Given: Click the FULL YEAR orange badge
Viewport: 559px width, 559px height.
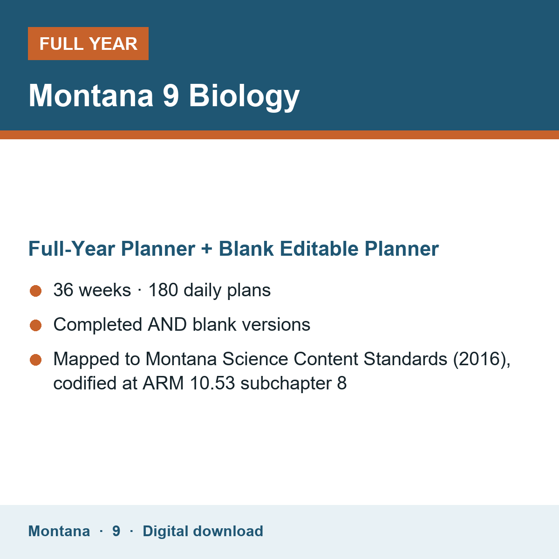Looking at the screenshot, I should (88, 43).
